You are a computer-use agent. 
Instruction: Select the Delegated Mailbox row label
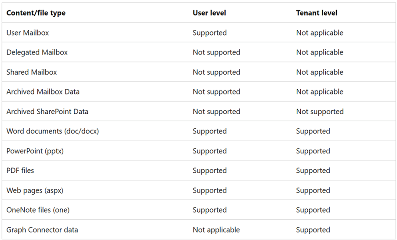point(37,52)
